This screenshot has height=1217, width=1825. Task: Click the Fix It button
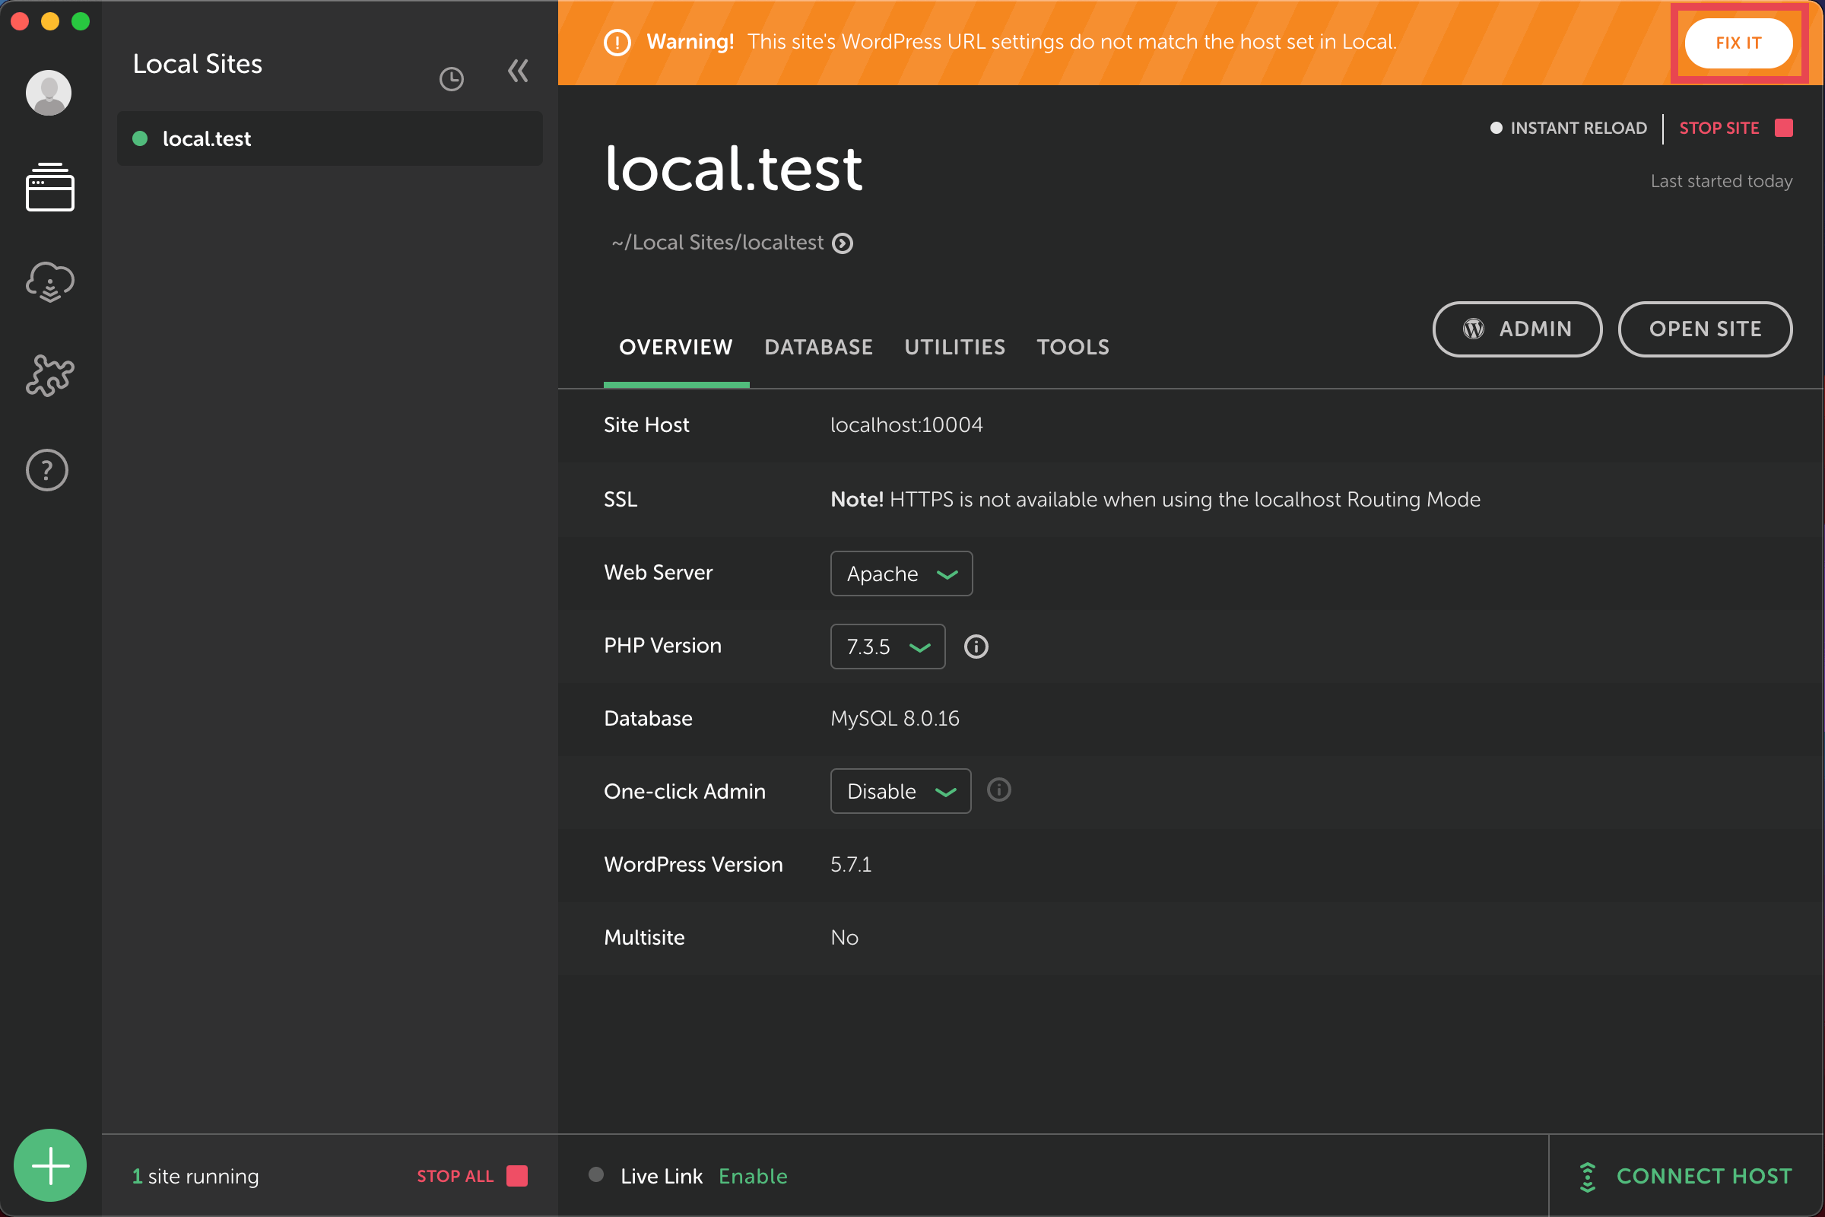pos(1738,43)
